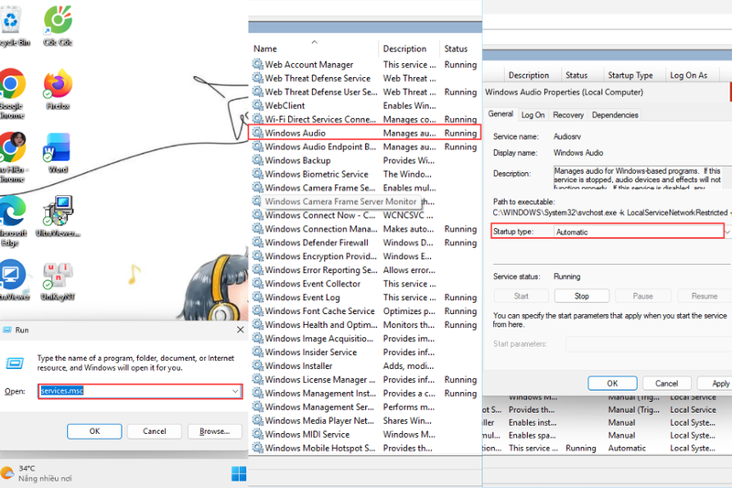Click the gear icon of Windows MIDI Service
The width and height of the screenshot is (732, 488).
click(x=257, y=434)
